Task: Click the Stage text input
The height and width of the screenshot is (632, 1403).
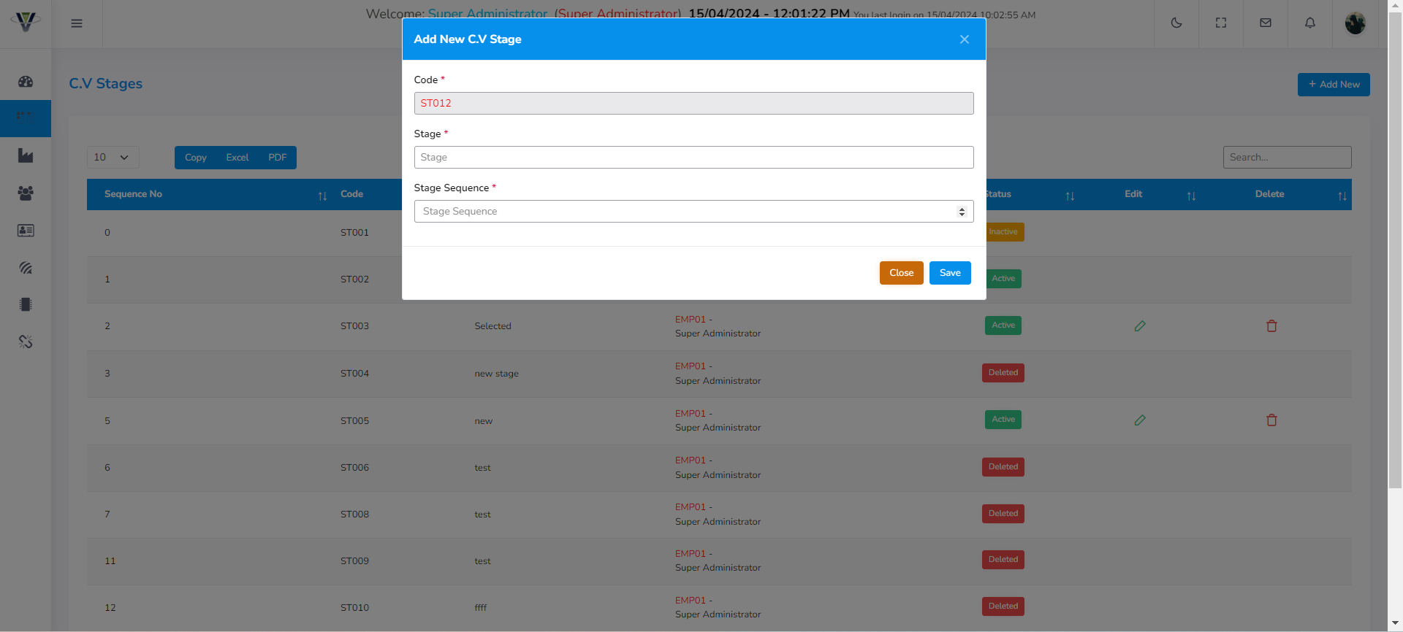Action: tap(693, 157)
